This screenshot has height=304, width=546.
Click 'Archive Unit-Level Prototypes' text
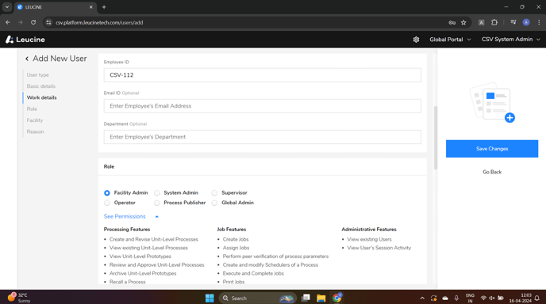[x=143, y=273]
